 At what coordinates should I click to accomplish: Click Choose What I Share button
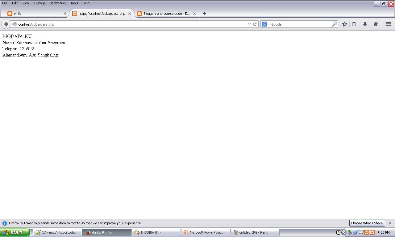click(x=367, y=223)
